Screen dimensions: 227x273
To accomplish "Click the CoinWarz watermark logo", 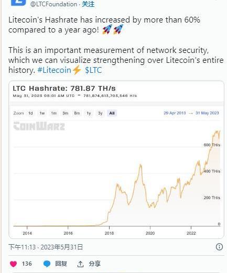I will (x=39, y=126).
